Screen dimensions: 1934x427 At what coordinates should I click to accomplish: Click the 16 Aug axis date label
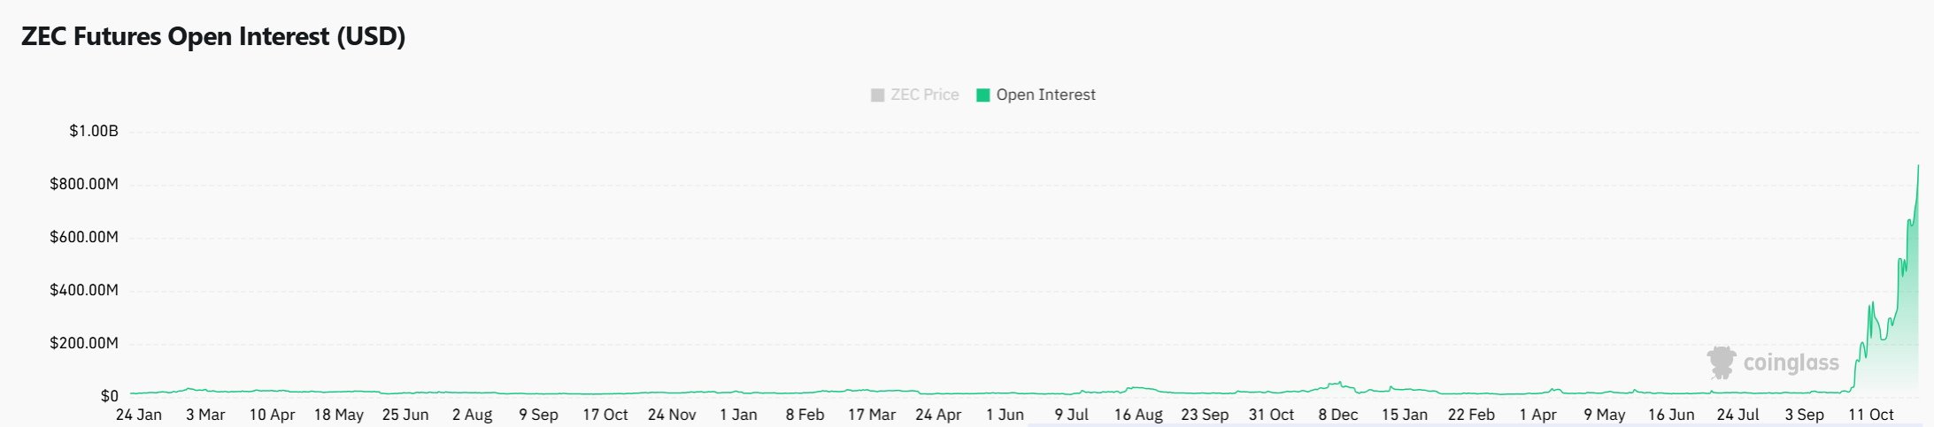pyautogui.click(x=1138, y=415)
